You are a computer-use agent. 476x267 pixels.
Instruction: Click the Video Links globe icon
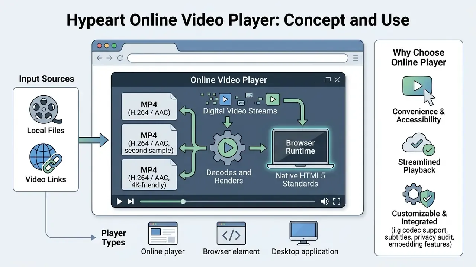(x=45, y=159)
